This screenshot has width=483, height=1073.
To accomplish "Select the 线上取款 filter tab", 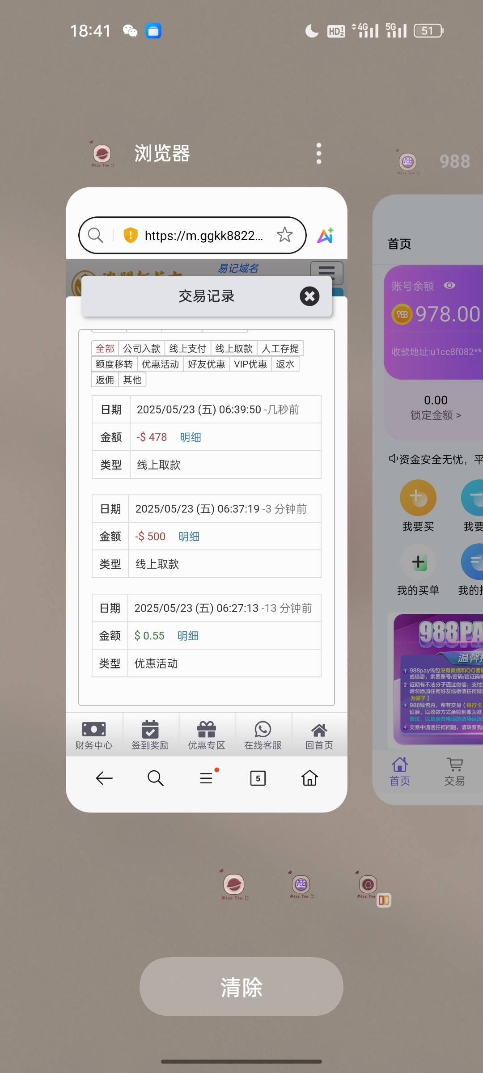I will [x=234, y=348].
